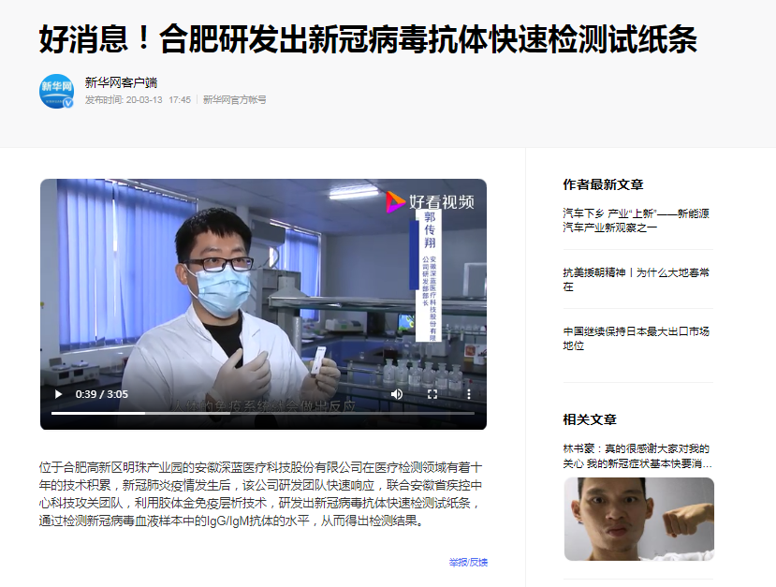Open article 汽车下乡 产业"上新" 新能源汽车产业新观察
Image resolution: width=776 pixels, height=587 pixels.
[x=636, y=220]
